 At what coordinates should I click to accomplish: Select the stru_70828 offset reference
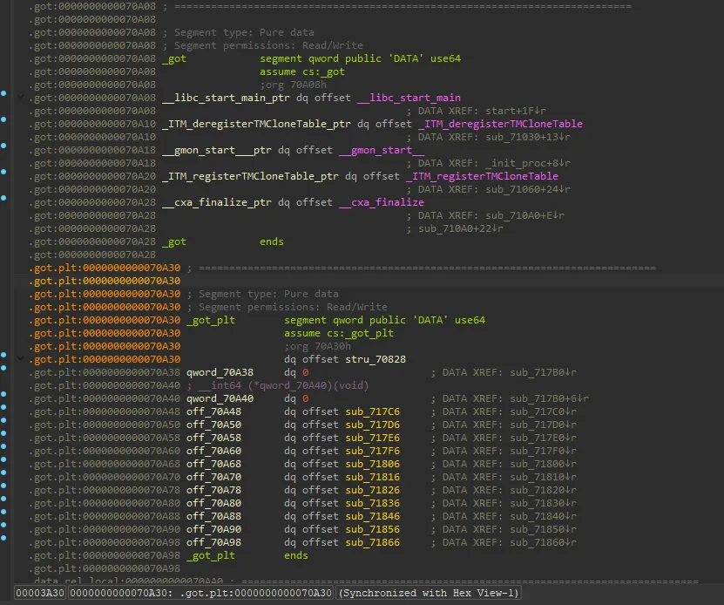click(376, 359)
